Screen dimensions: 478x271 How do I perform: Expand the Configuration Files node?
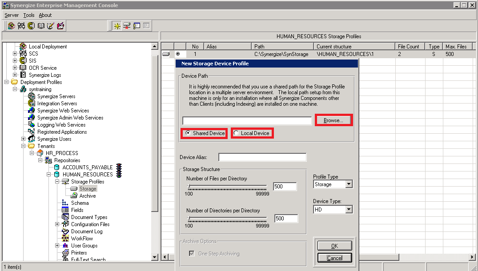click(57, 224)
